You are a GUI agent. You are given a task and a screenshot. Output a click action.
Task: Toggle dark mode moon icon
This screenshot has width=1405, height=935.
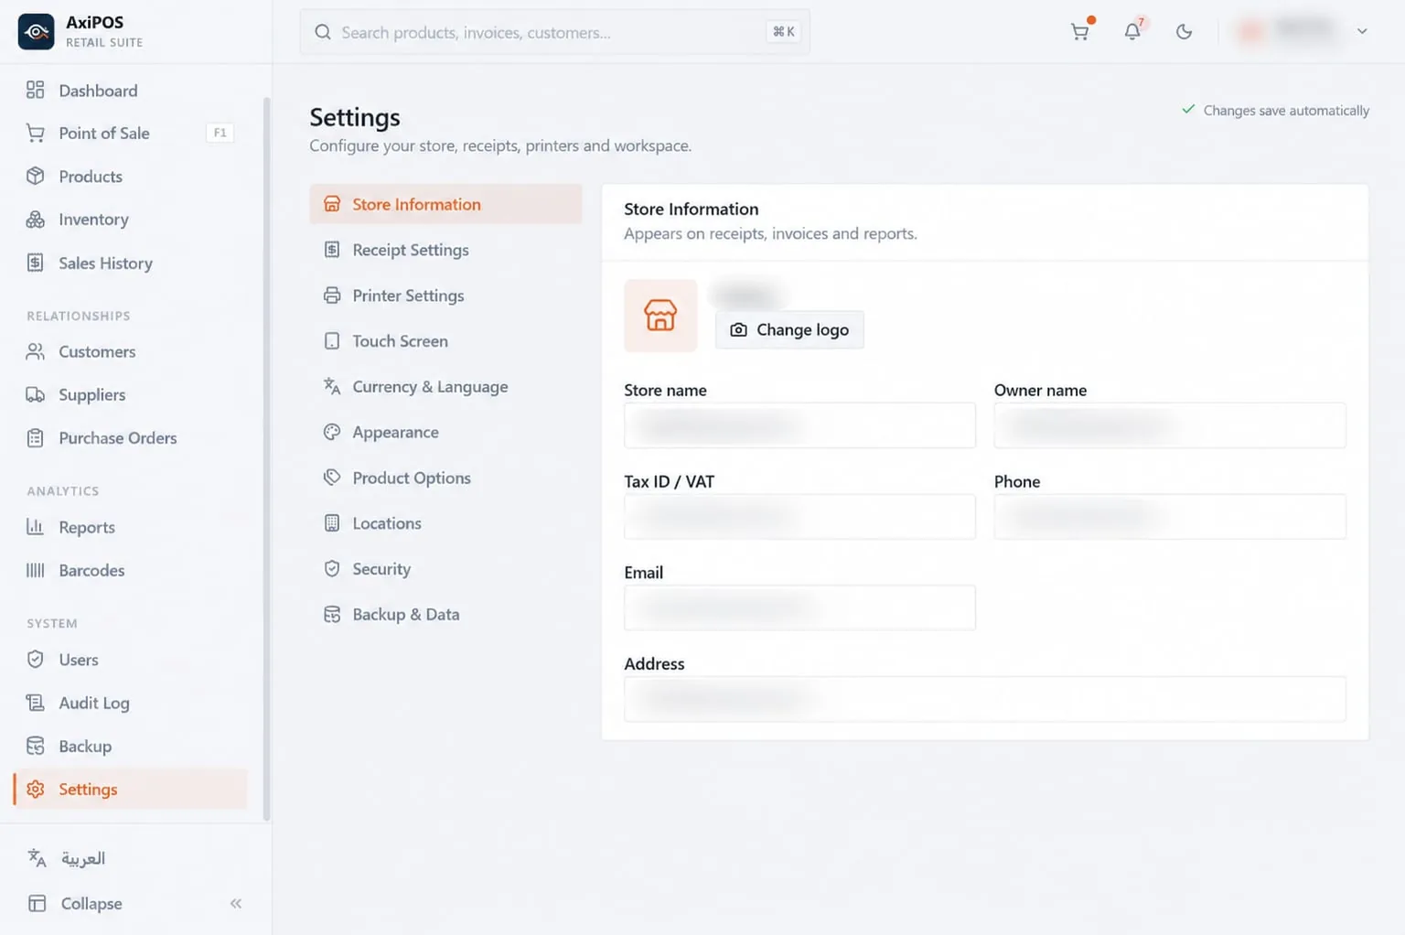(1184, 31)
